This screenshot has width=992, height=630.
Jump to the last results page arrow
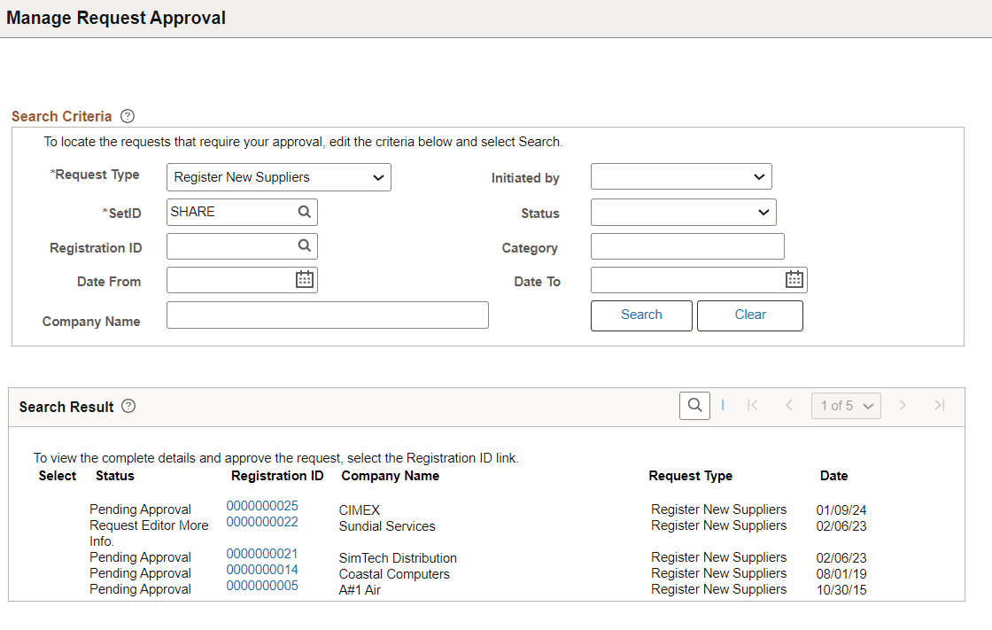point(939,405)
